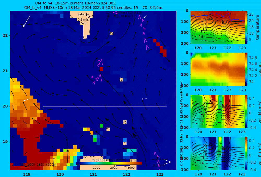Click the 'vel. E (m/s)' colorbar label
The height and width of the screenshot is (177, 261).
[x=260, y=154]
